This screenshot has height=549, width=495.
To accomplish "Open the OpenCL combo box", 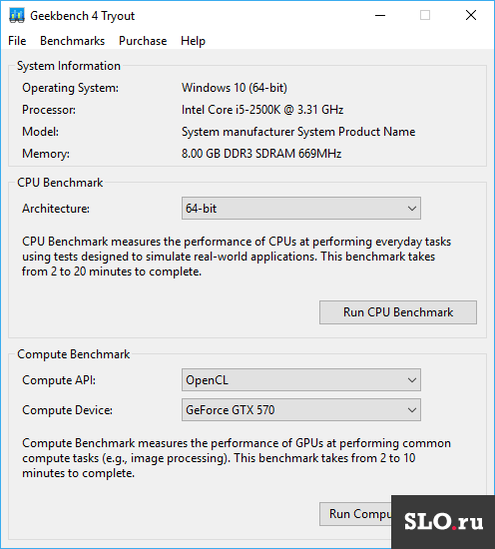I will pos(301,380).
